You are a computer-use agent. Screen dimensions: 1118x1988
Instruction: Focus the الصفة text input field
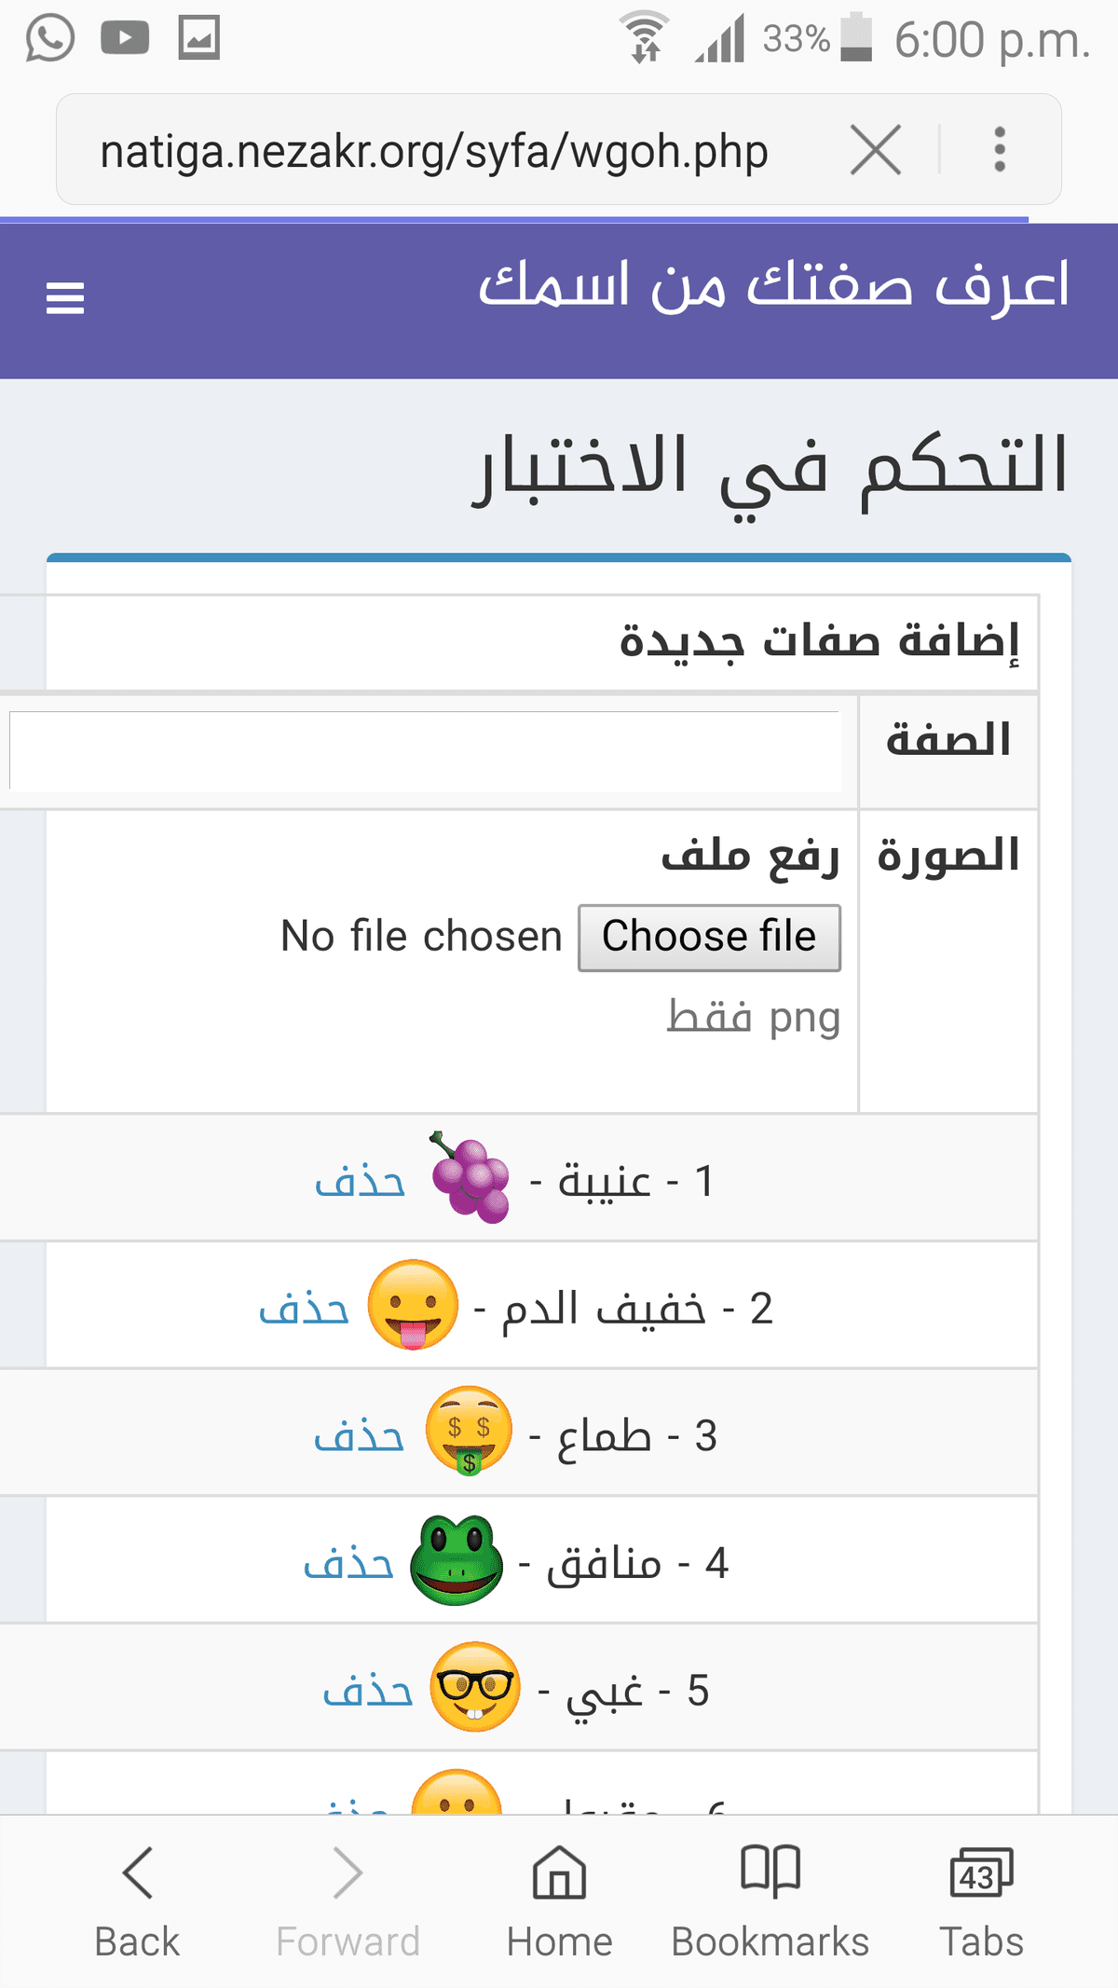[x=425, y=751]
